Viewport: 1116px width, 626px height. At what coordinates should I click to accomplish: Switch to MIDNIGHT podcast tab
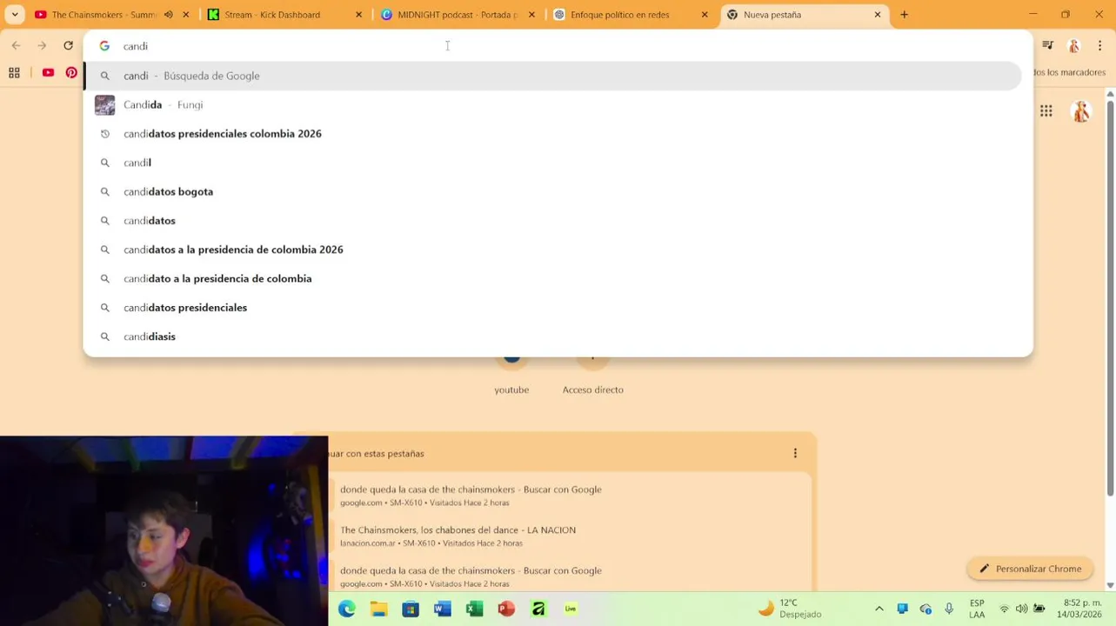pyautogui.click(x=458, y=15)
